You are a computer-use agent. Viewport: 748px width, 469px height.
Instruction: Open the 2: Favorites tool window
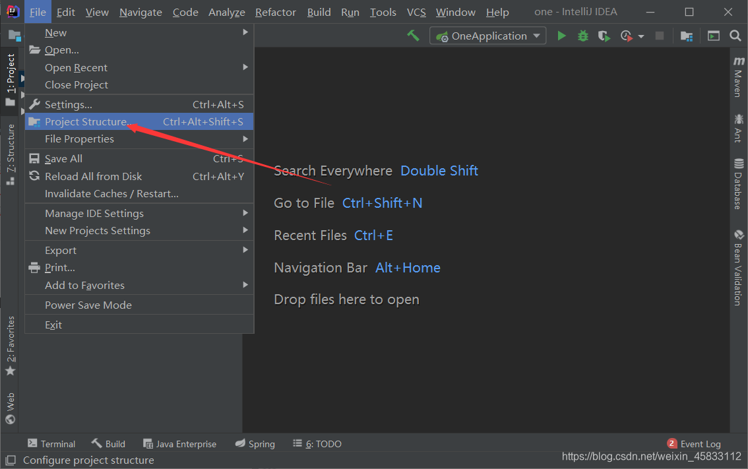tap(11, 346)
